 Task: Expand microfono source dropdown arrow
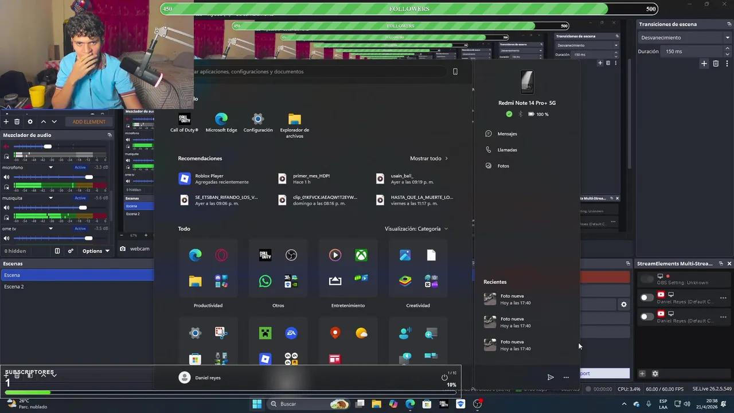pos(50,167)
